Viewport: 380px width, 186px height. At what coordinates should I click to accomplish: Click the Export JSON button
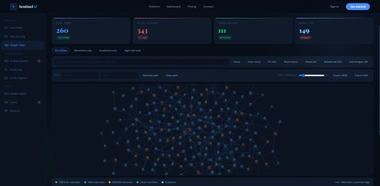[340, 75]
